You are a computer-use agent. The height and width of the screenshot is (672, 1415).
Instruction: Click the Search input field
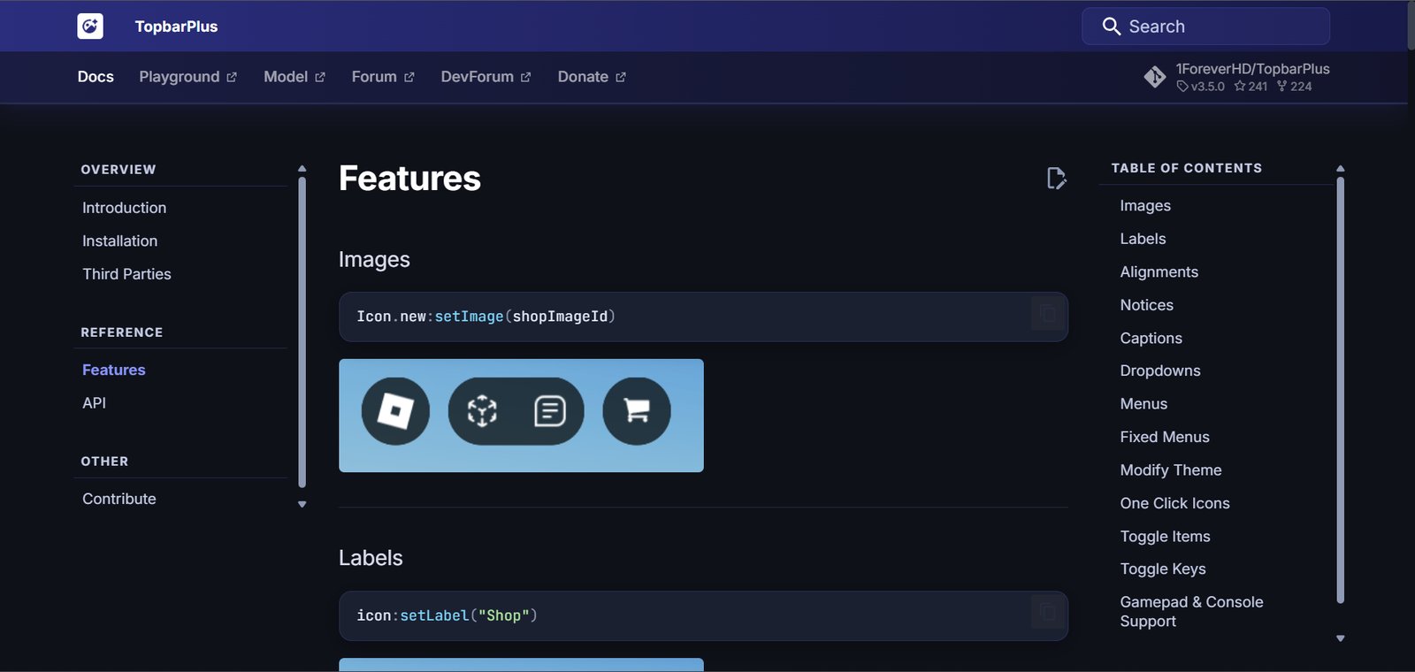pos(1205,27)
